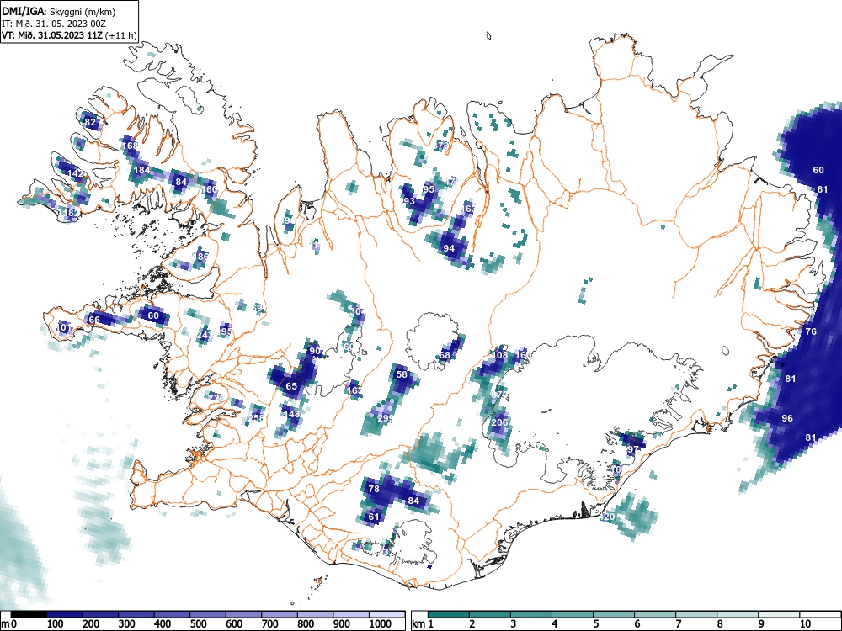Click the 'm 0' label at legend start

[10, 624]
